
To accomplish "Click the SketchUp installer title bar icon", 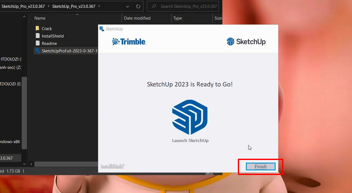I will (102, 29).
